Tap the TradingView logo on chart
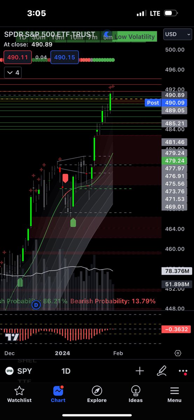 12,337
